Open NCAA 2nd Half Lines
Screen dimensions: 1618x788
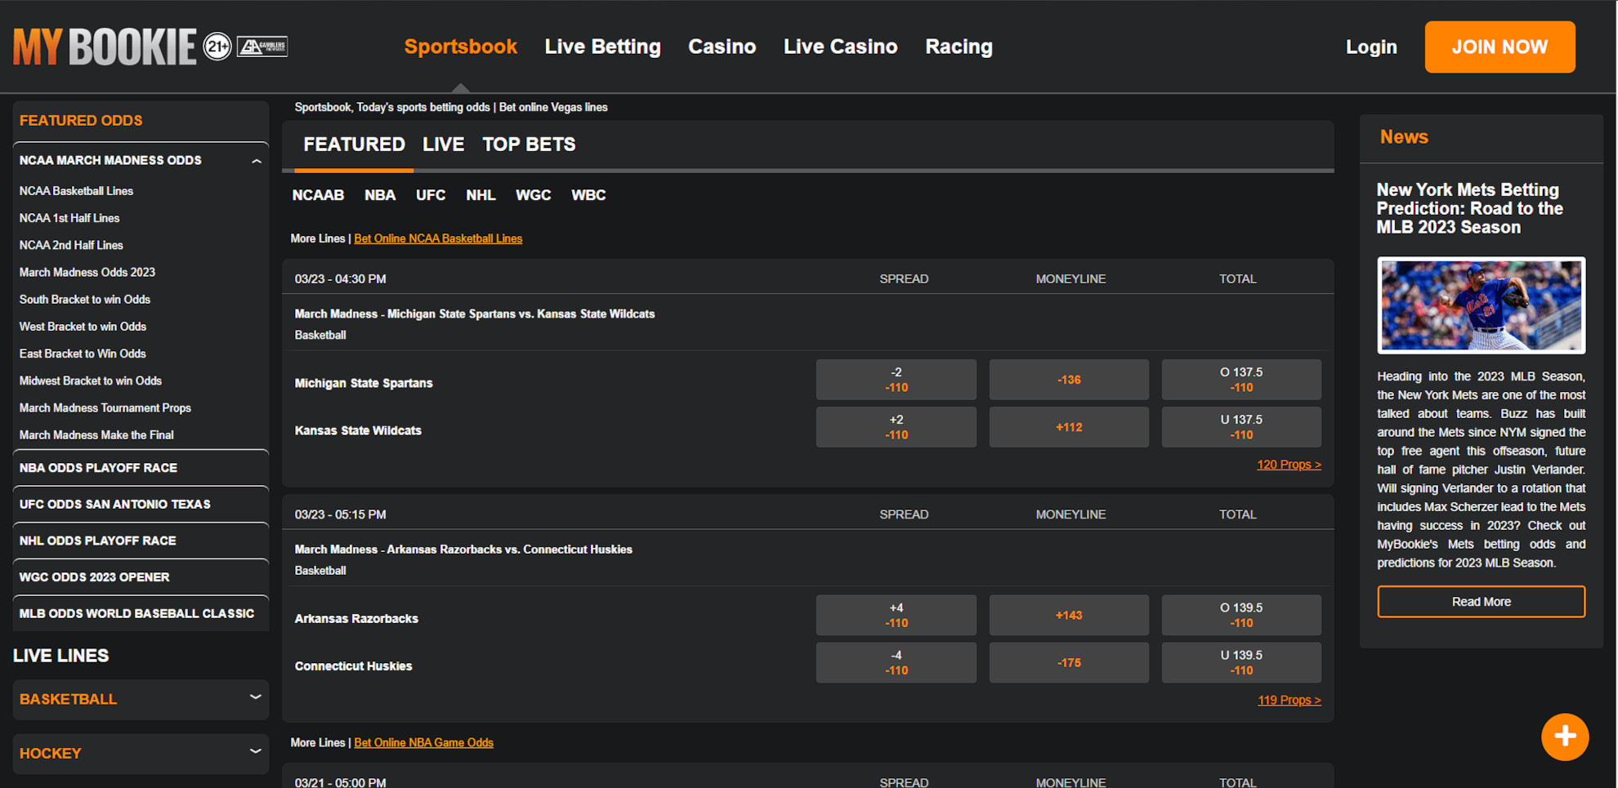tap(71, 245)
